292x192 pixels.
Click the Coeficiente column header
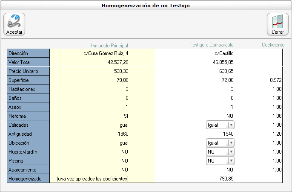click(x=273, y=45)
